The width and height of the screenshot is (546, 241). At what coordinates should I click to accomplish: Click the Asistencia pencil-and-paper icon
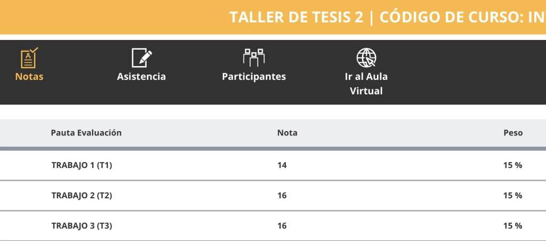point(142,57)
